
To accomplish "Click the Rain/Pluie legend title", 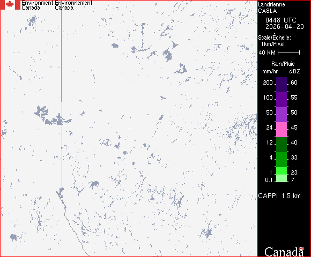I will (283, 64).
